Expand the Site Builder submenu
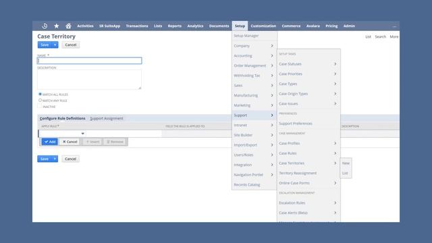Image resolution: width=432 pixels, height=243 pixels. [254, 135]
